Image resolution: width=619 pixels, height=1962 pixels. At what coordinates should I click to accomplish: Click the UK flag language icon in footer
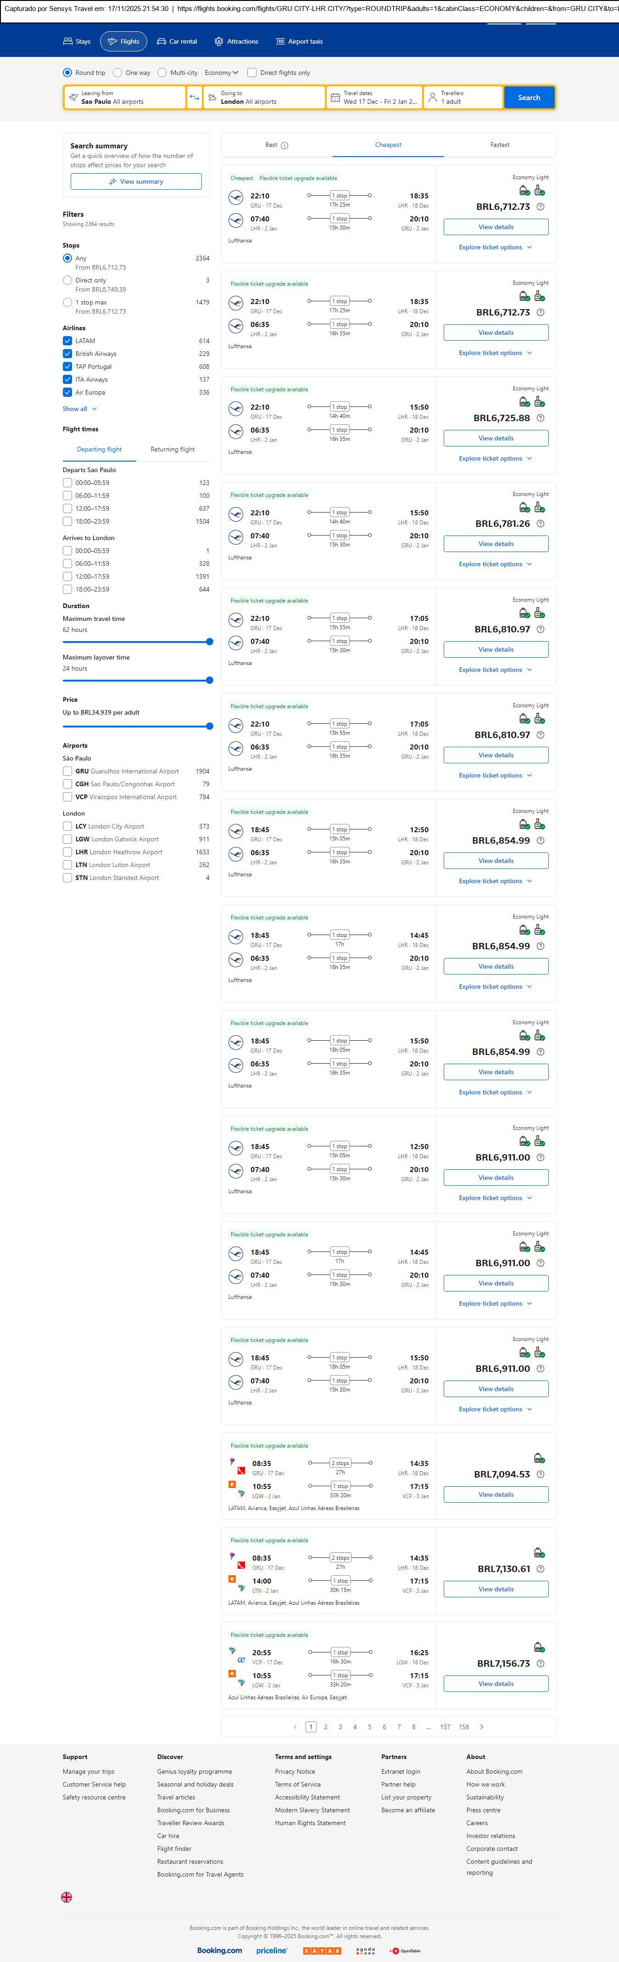(67, 1897)
